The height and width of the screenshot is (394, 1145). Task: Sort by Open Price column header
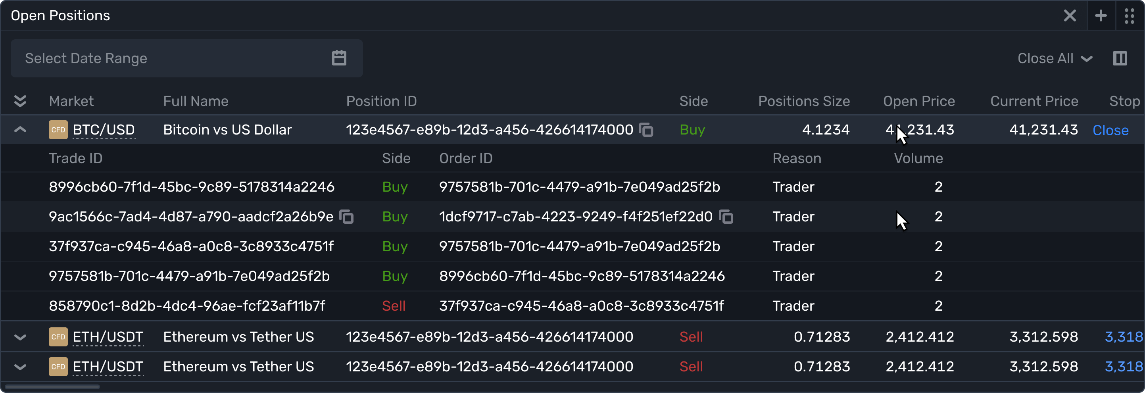click(x=919, y=101)
